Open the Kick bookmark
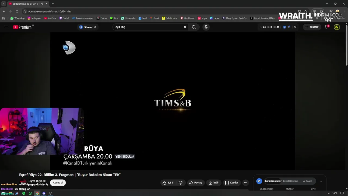This screenshot has height=196, width=348. click(114, 18)
